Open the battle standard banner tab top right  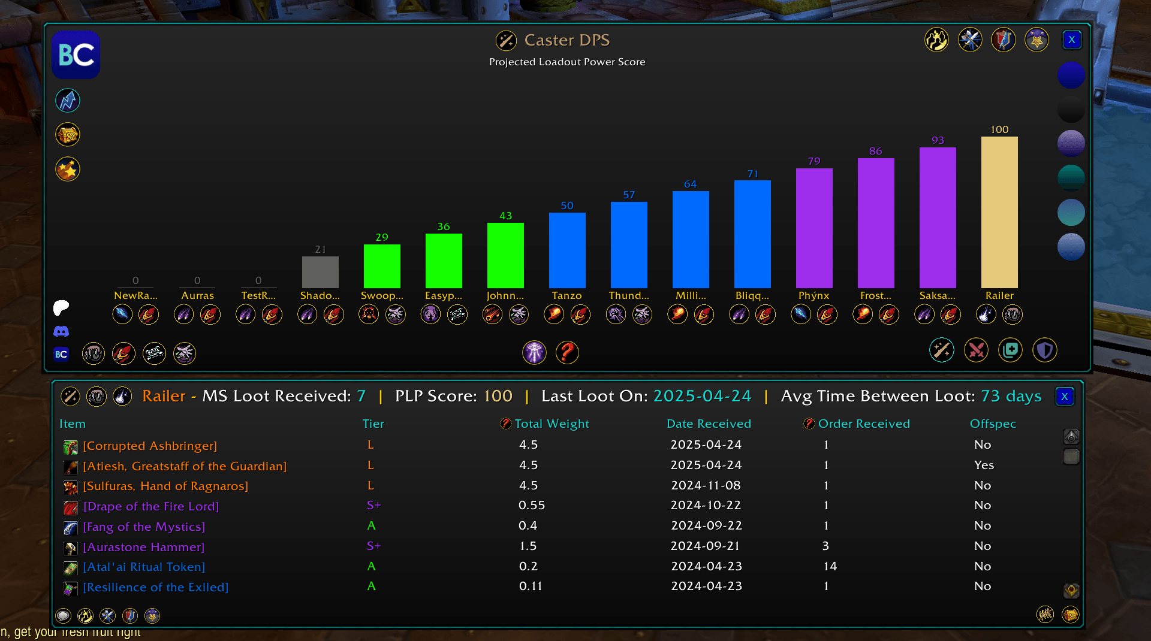pyautogui.click(x=1003, y=40)
